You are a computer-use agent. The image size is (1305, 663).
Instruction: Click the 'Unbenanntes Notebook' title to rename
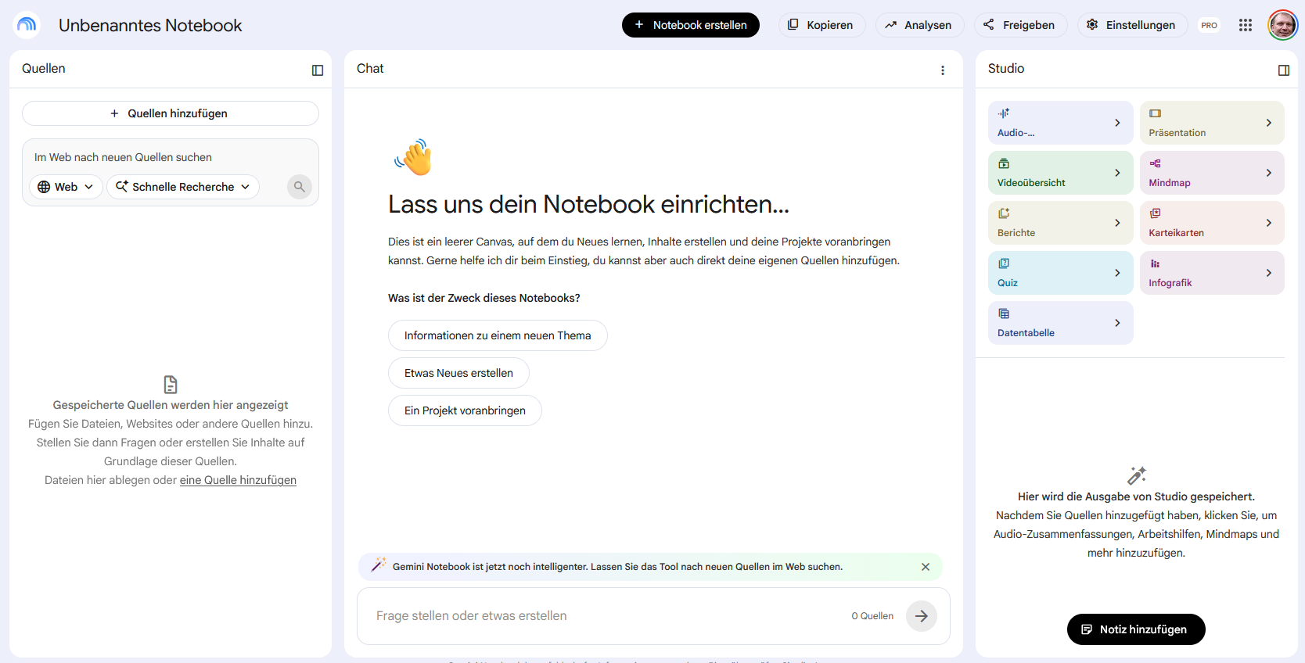coord(150,25)
